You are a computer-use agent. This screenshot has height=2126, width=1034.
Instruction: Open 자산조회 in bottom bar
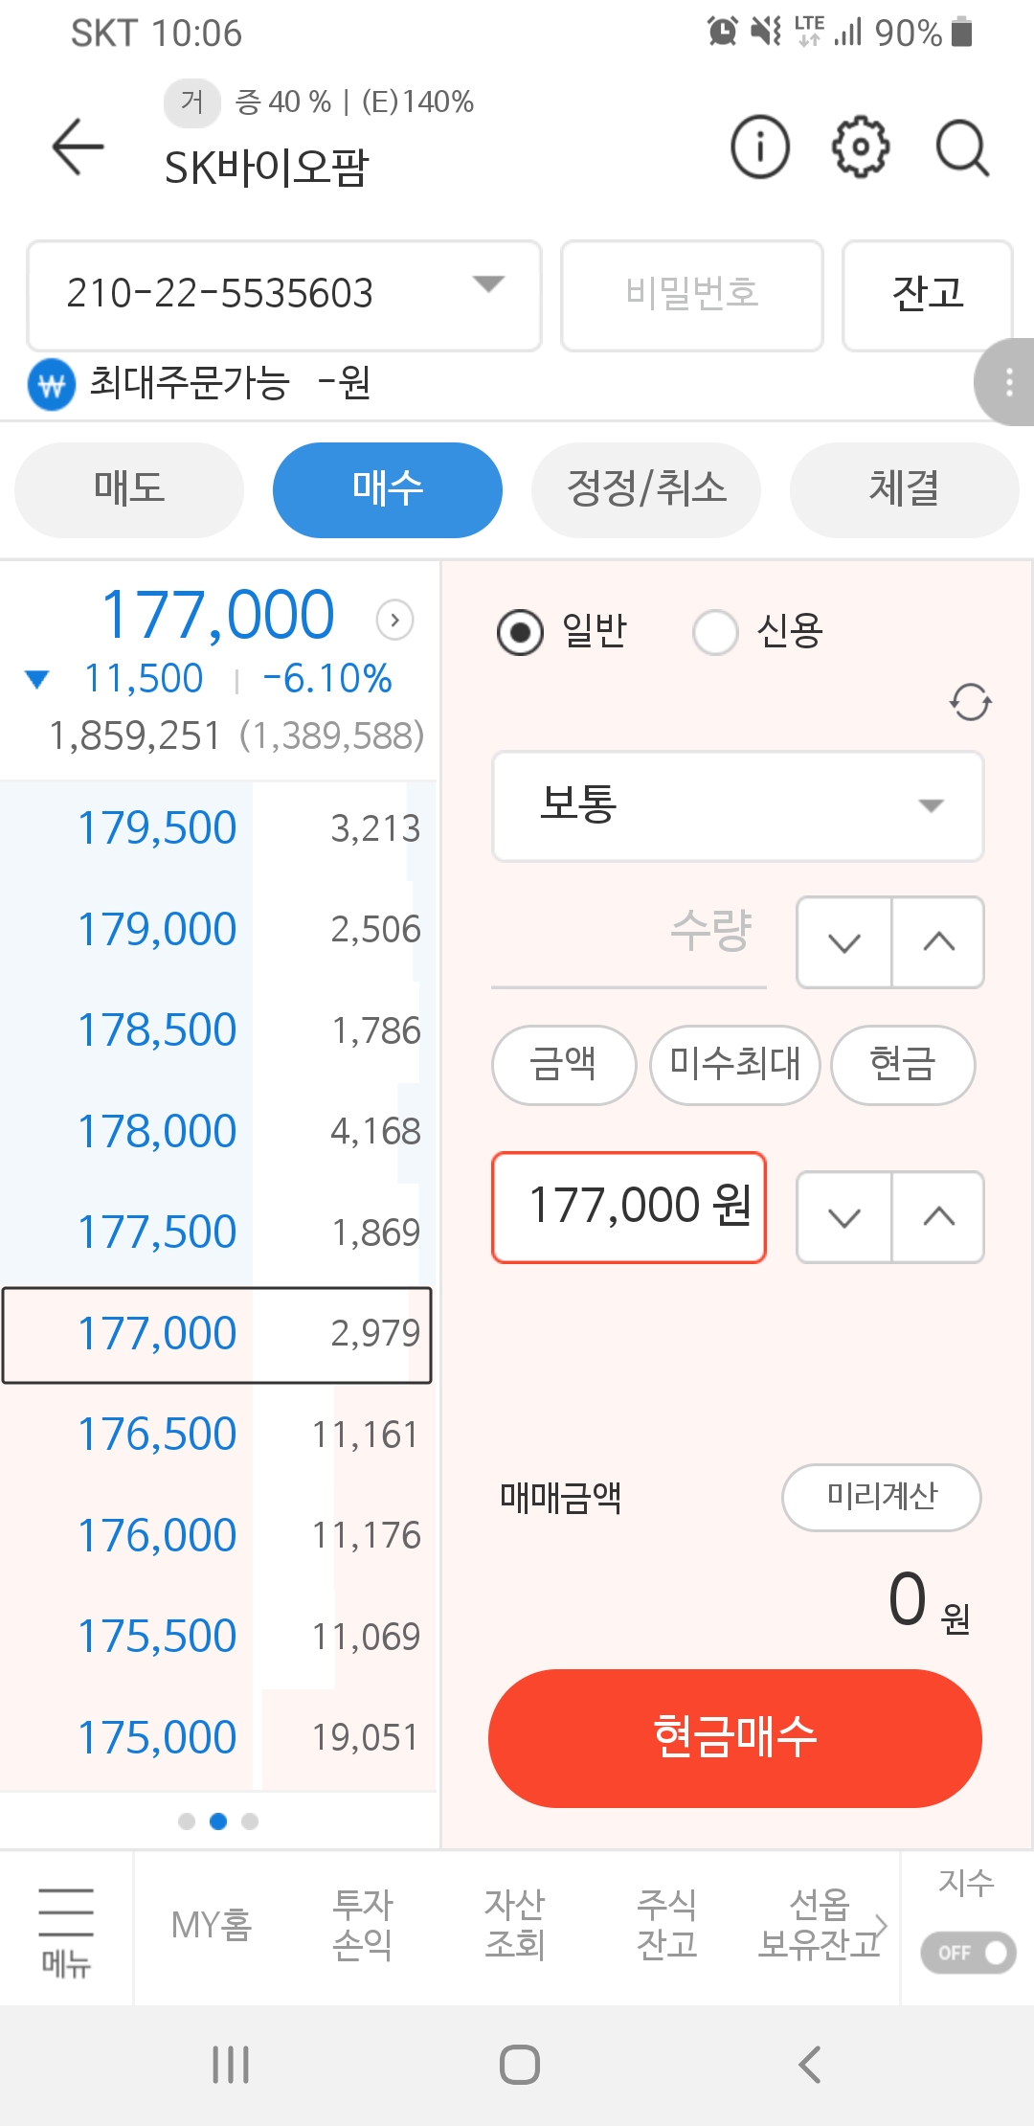(515, 1926)
